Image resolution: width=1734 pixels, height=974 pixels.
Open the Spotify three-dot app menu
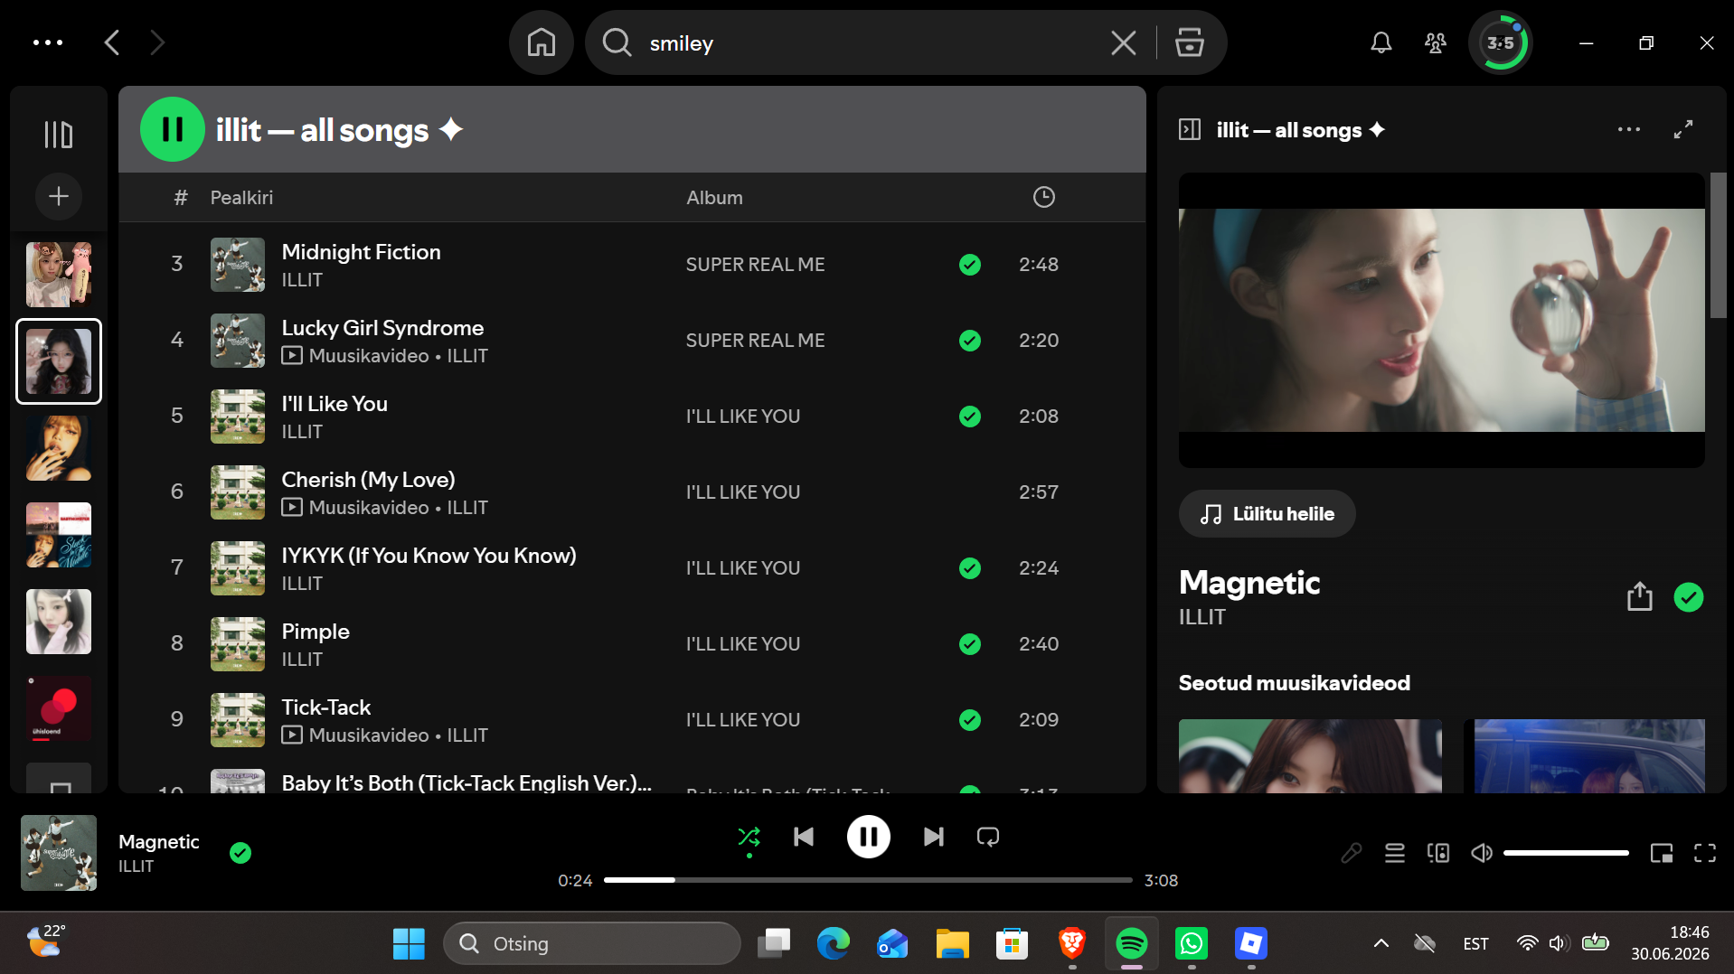[x=48, y=42]
